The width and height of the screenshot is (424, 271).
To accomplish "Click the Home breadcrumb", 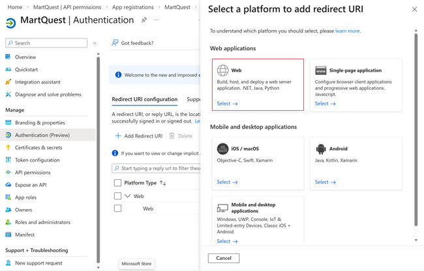I will tap(15, 7).
